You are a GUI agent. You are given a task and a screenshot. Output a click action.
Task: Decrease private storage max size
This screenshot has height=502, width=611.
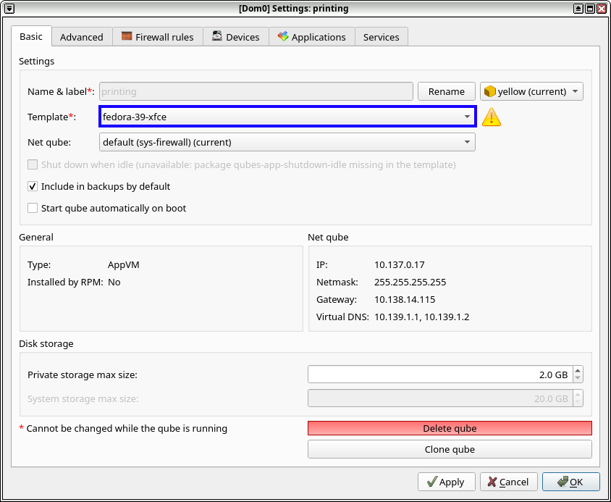point(578,379)
